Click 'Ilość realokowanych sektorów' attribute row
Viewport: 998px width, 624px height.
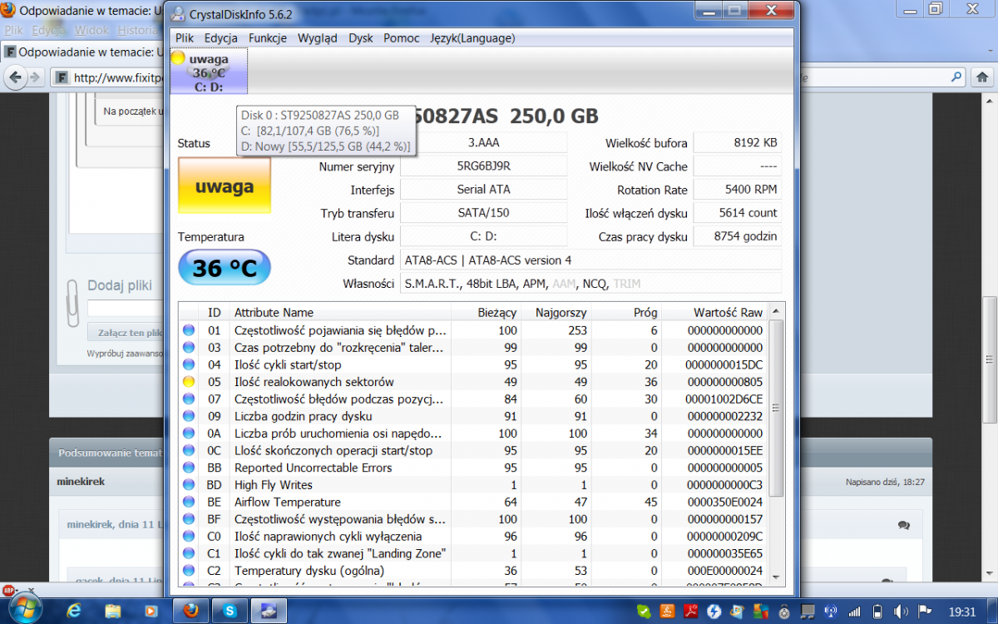pyautogui.click(x=473, y=382)
